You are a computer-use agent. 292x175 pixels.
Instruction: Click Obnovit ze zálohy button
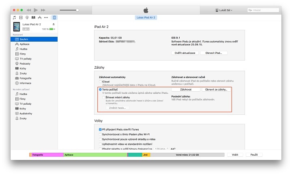[216, 89]
